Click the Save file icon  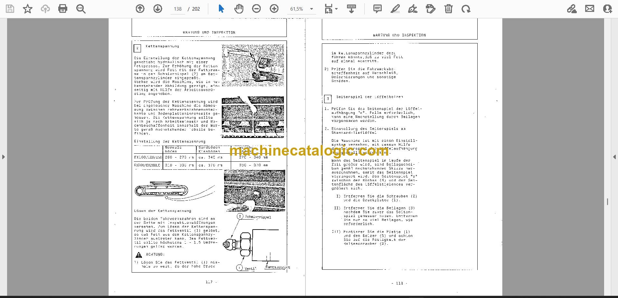pyautogui.click(x=10, y=9)
